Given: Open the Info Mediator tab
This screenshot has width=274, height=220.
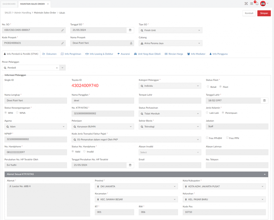Looking at the screenshot, I should click(x=196, y=54).
